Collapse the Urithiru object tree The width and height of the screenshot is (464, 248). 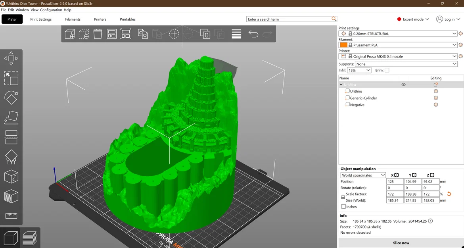(341, 85)
